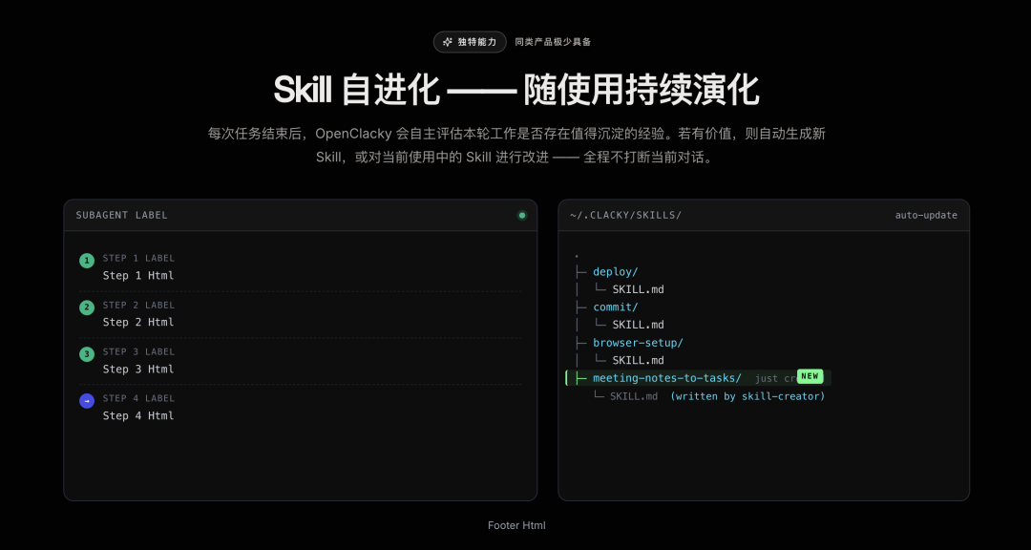Click the green step 1 number circle
This screenshot has width=1031, height=550.
(x=87, y=262)
